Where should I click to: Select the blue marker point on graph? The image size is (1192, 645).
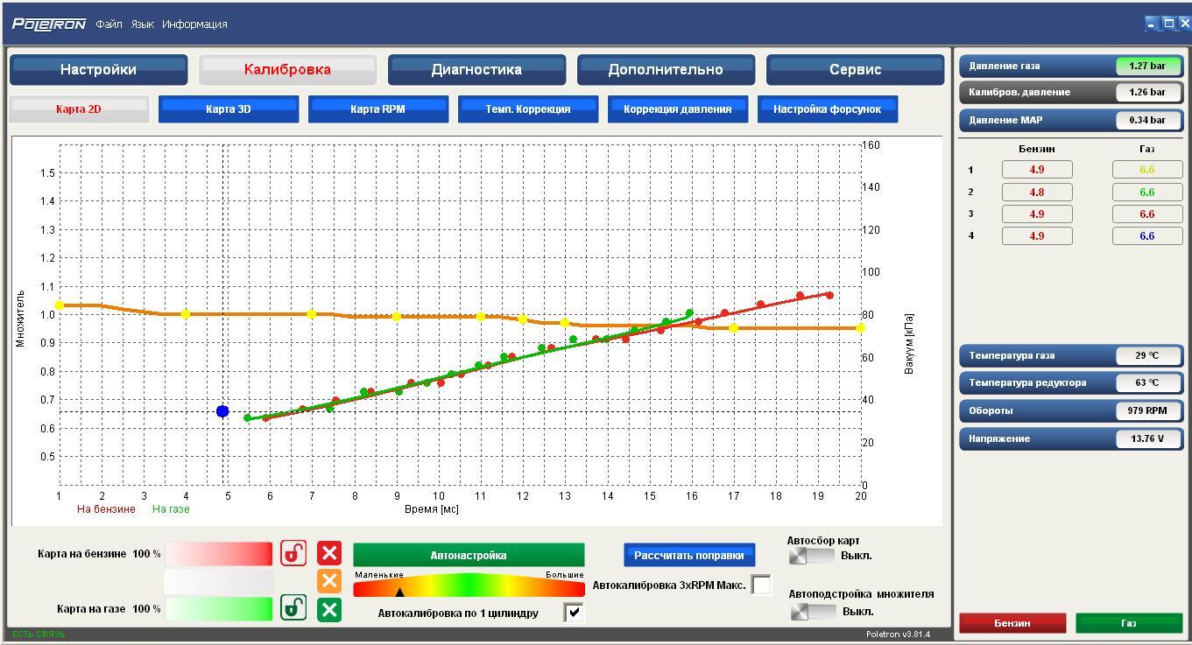coord(222,411)
